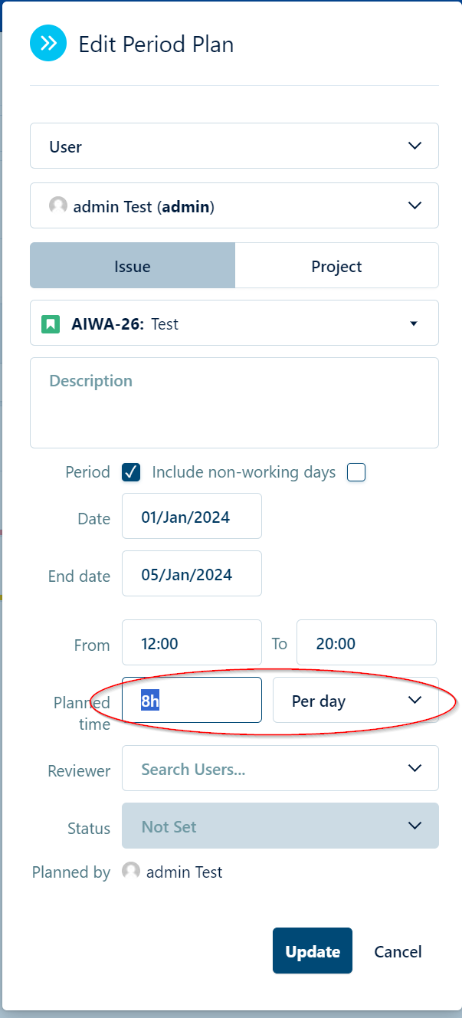Viewport: 462px width, 1018px height.
Task: Click the Update button
Action: 312,951
